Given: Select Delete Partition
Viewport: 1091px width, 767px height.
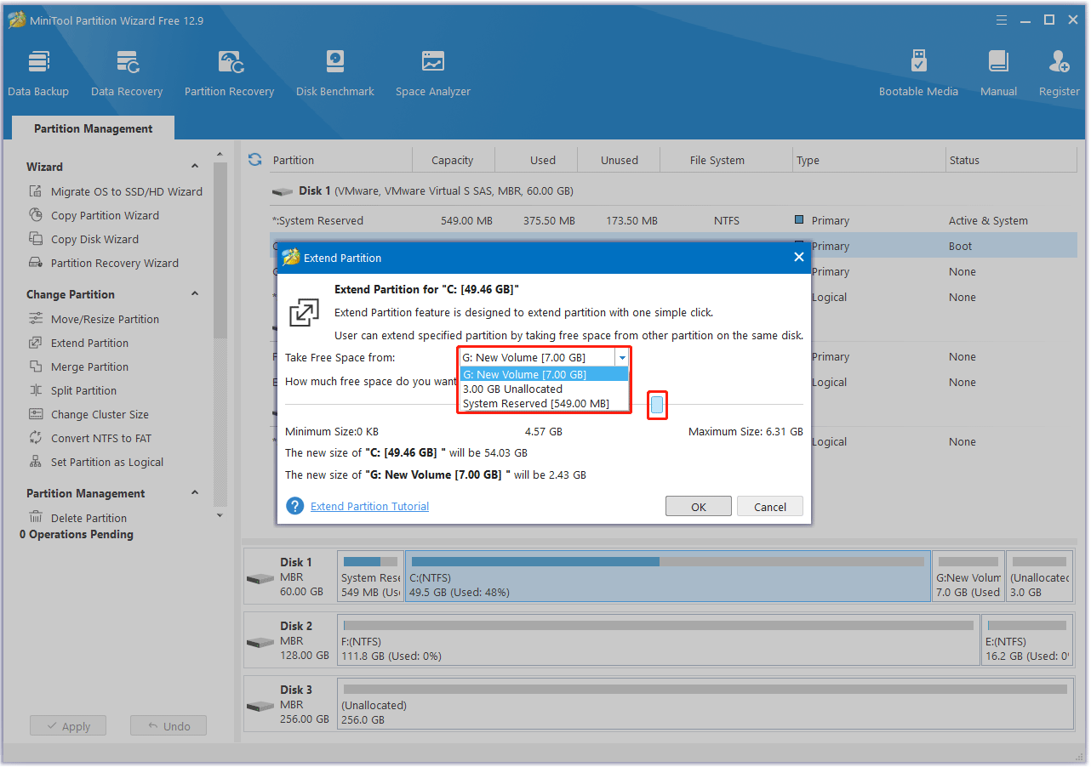Looking at the screenshot, I should click(x=77, y=518).
